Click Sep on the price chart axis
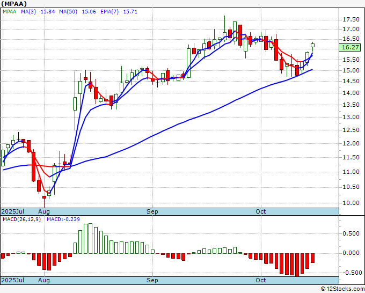The width and height of the screenshot is (365, 293). click(x=152, y=211)
